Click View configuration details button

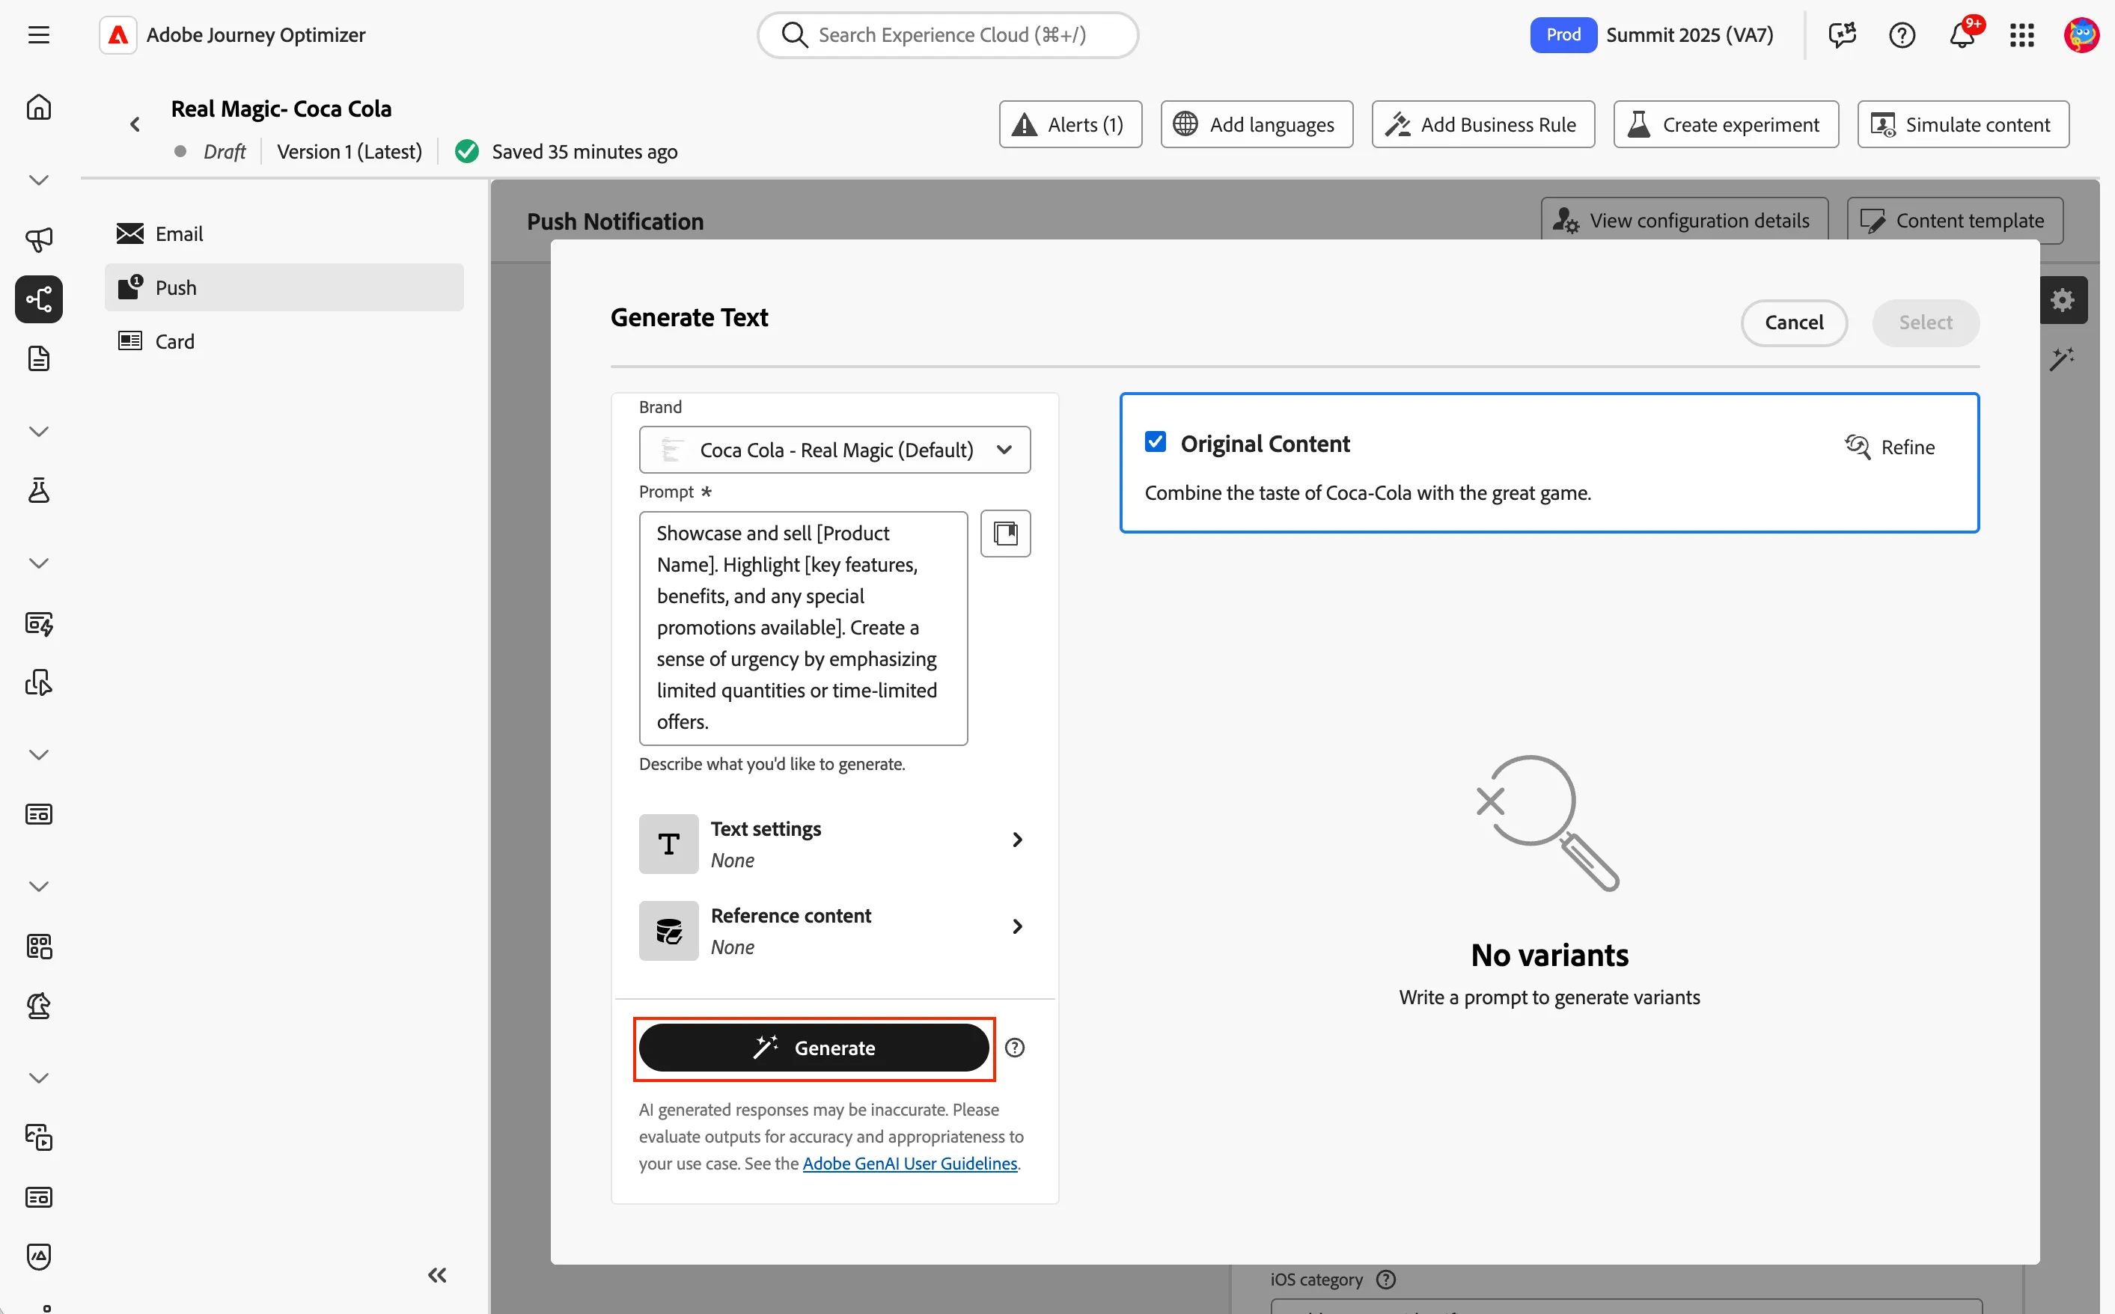[x=1683, y=221]
